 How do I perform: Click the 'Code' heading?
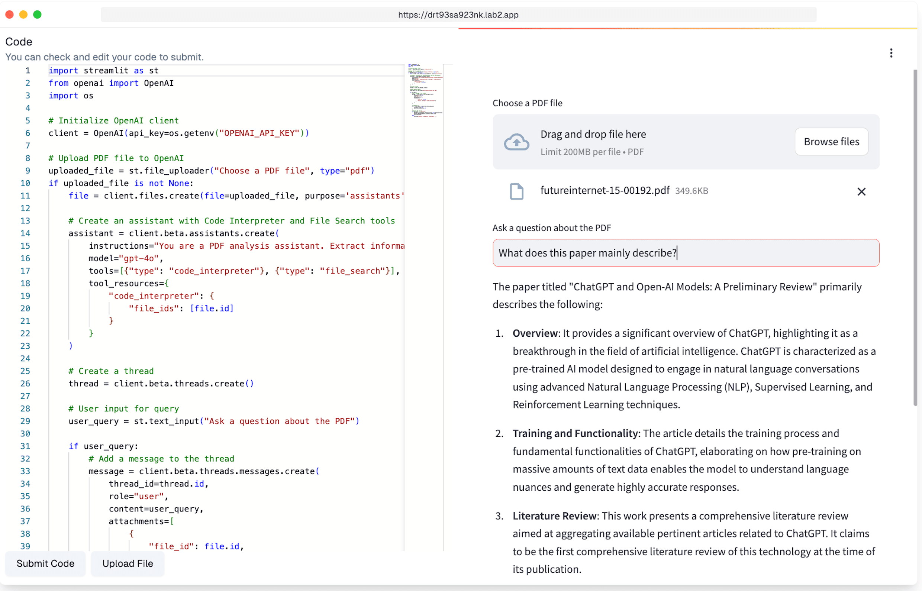(x=19, y=42)
